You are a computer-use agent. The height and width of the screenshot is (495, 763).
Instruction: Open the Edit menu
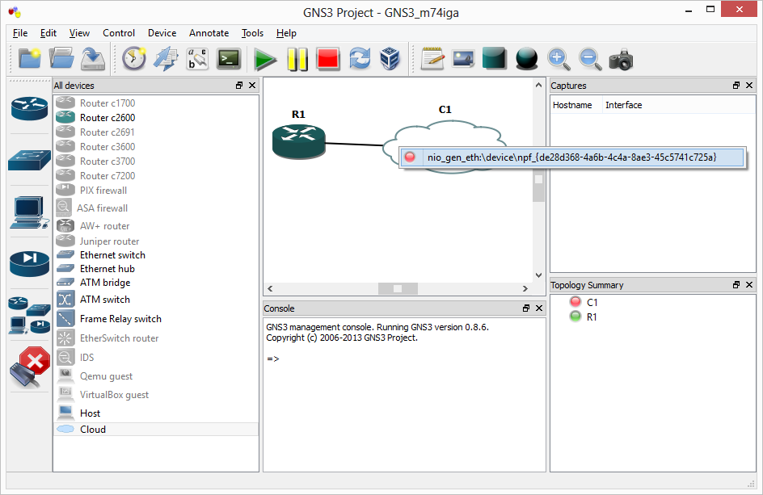[48, 33]
